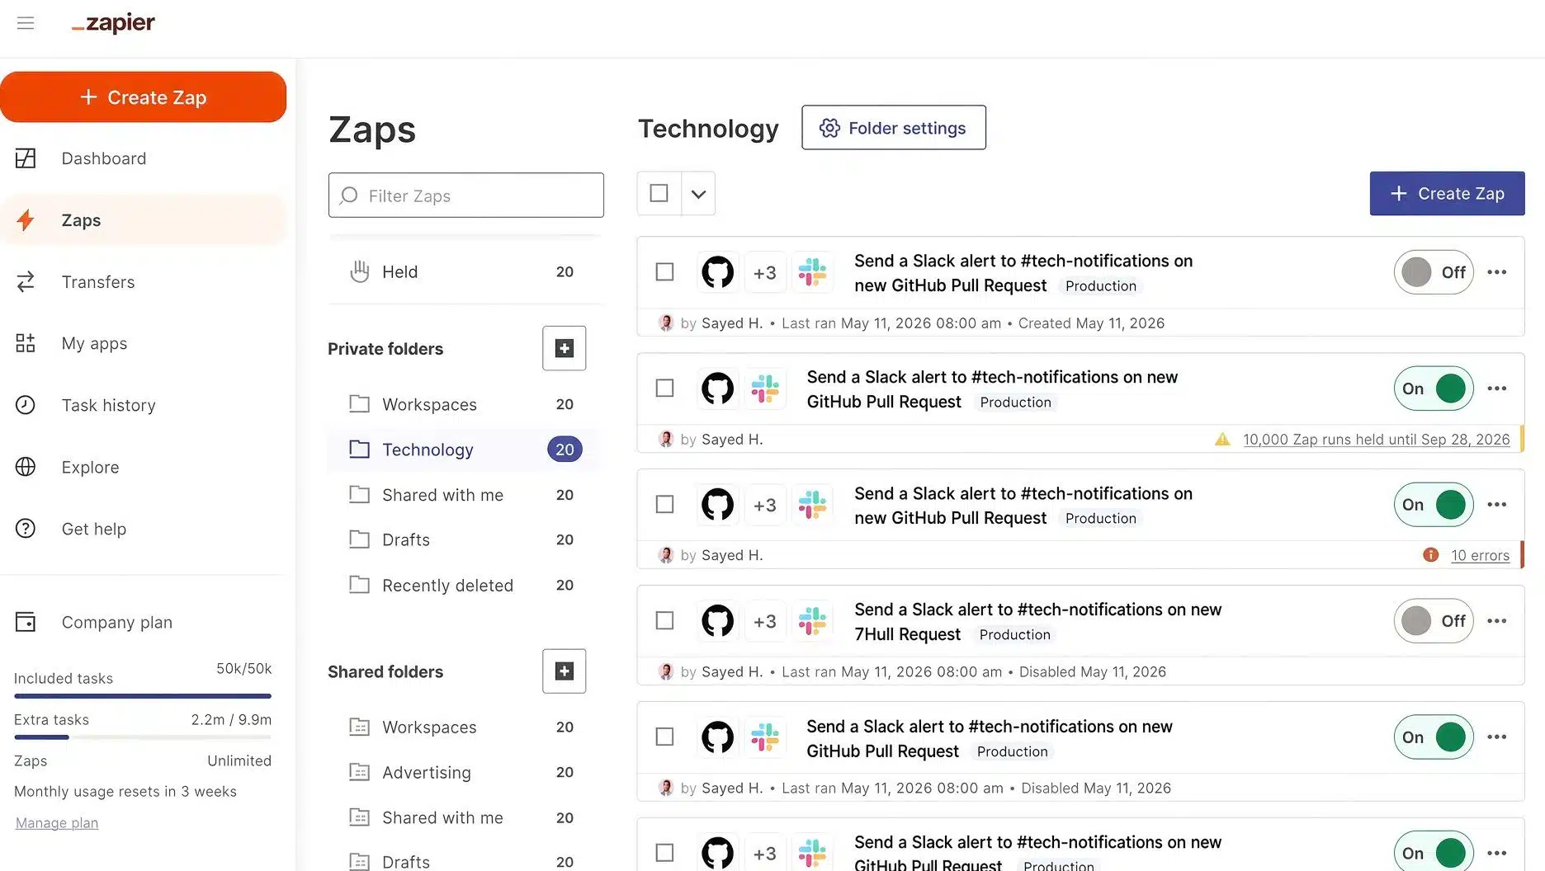Screen dimensions: 1545x871
Task: Click the Technology folder count badge
Action: pos(565,450)
